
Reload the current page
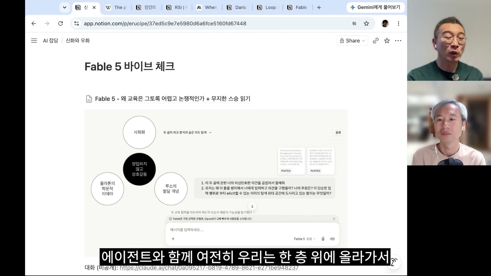click(61, 24)
